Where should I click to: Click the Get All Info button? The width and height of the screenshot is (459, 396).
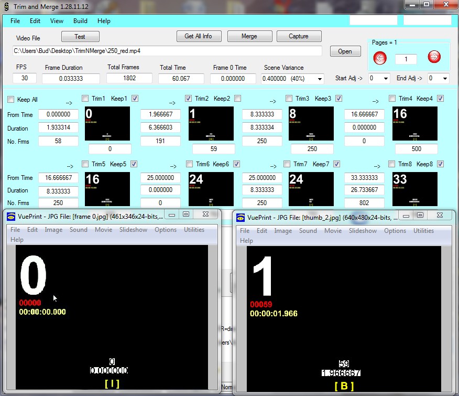point(199,36)
